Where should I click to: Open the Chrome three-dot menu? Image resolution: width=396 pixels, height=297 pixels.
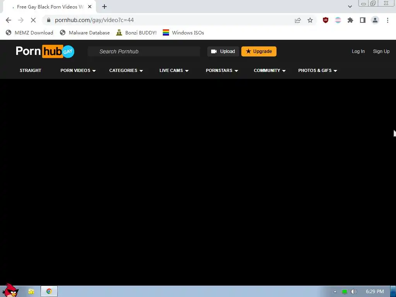[x=387, y=20]
